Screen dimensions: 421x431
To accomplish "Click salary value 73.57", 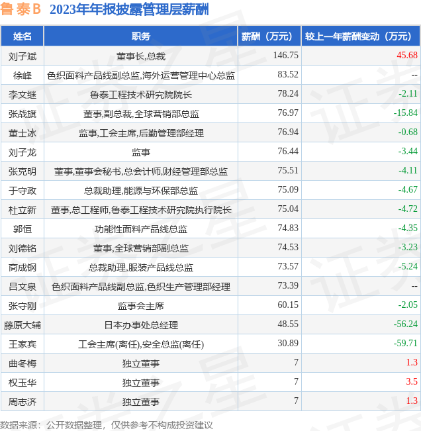I will point(288,266).
